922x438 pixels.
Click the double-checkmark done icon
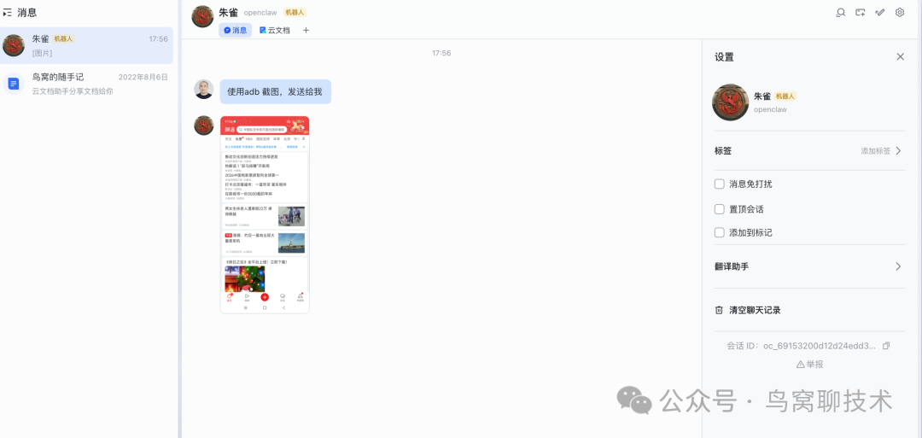pyautogui.click(x=880, y=12)
